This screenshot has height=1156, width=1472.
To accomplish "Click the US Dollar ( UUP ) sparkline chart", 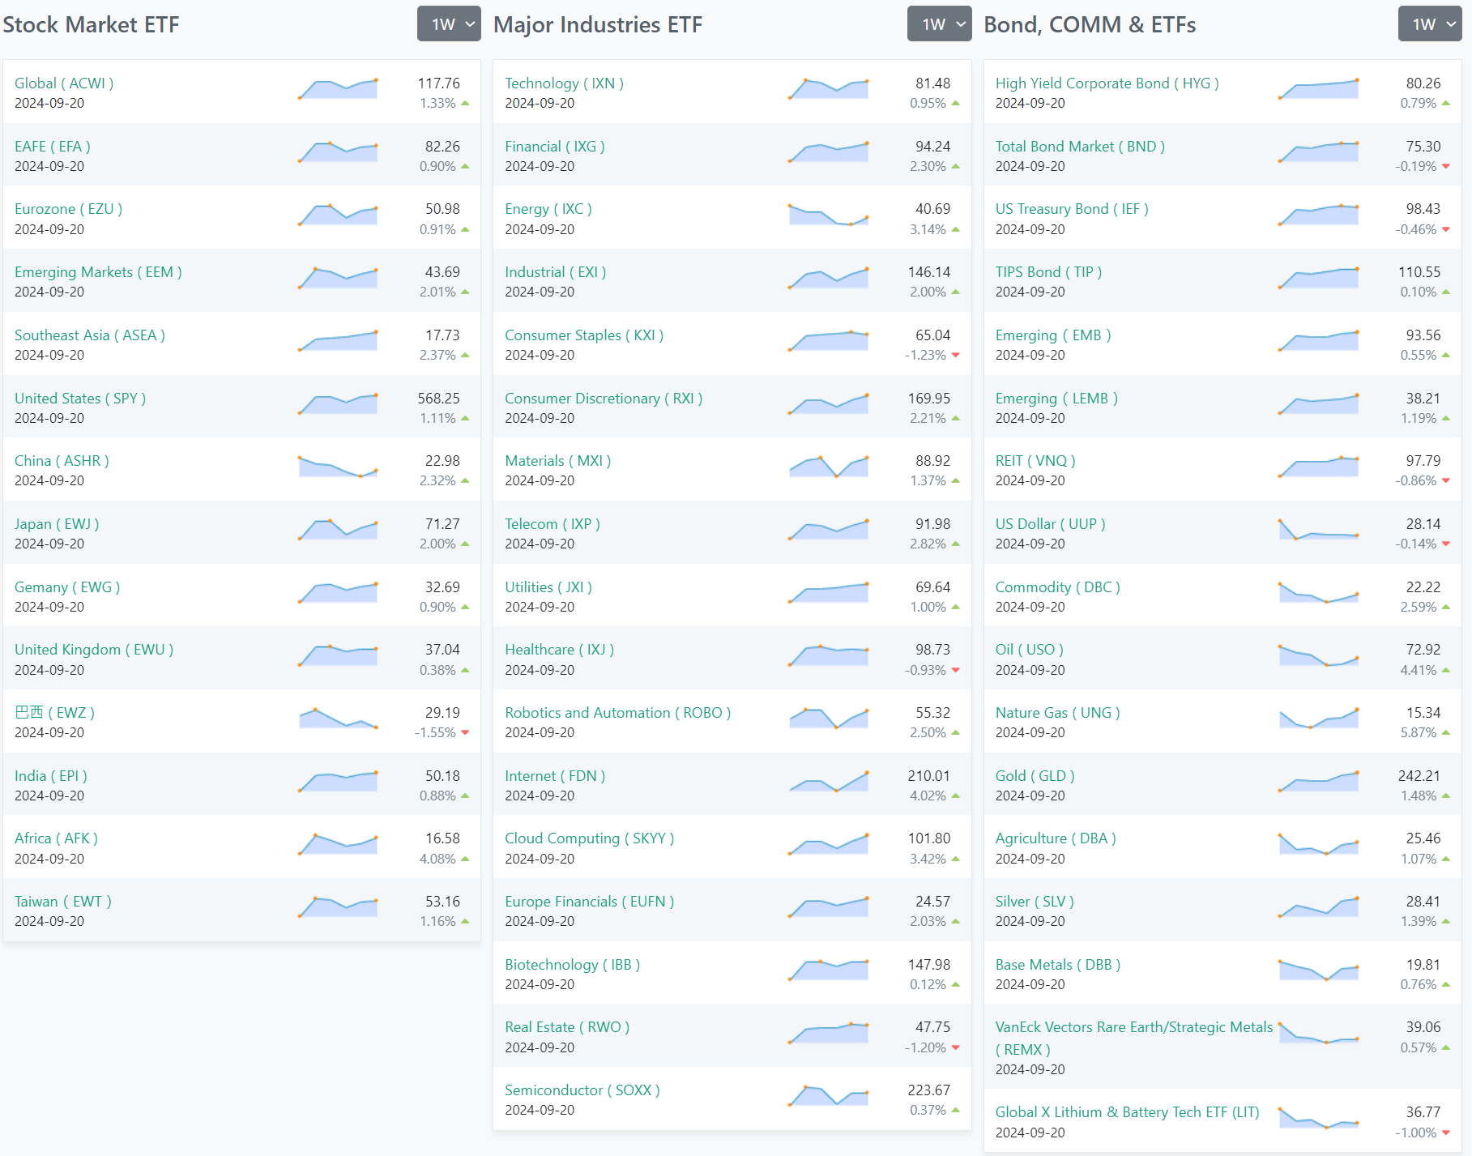I will pyautogui.click(x=1318, y=530).
